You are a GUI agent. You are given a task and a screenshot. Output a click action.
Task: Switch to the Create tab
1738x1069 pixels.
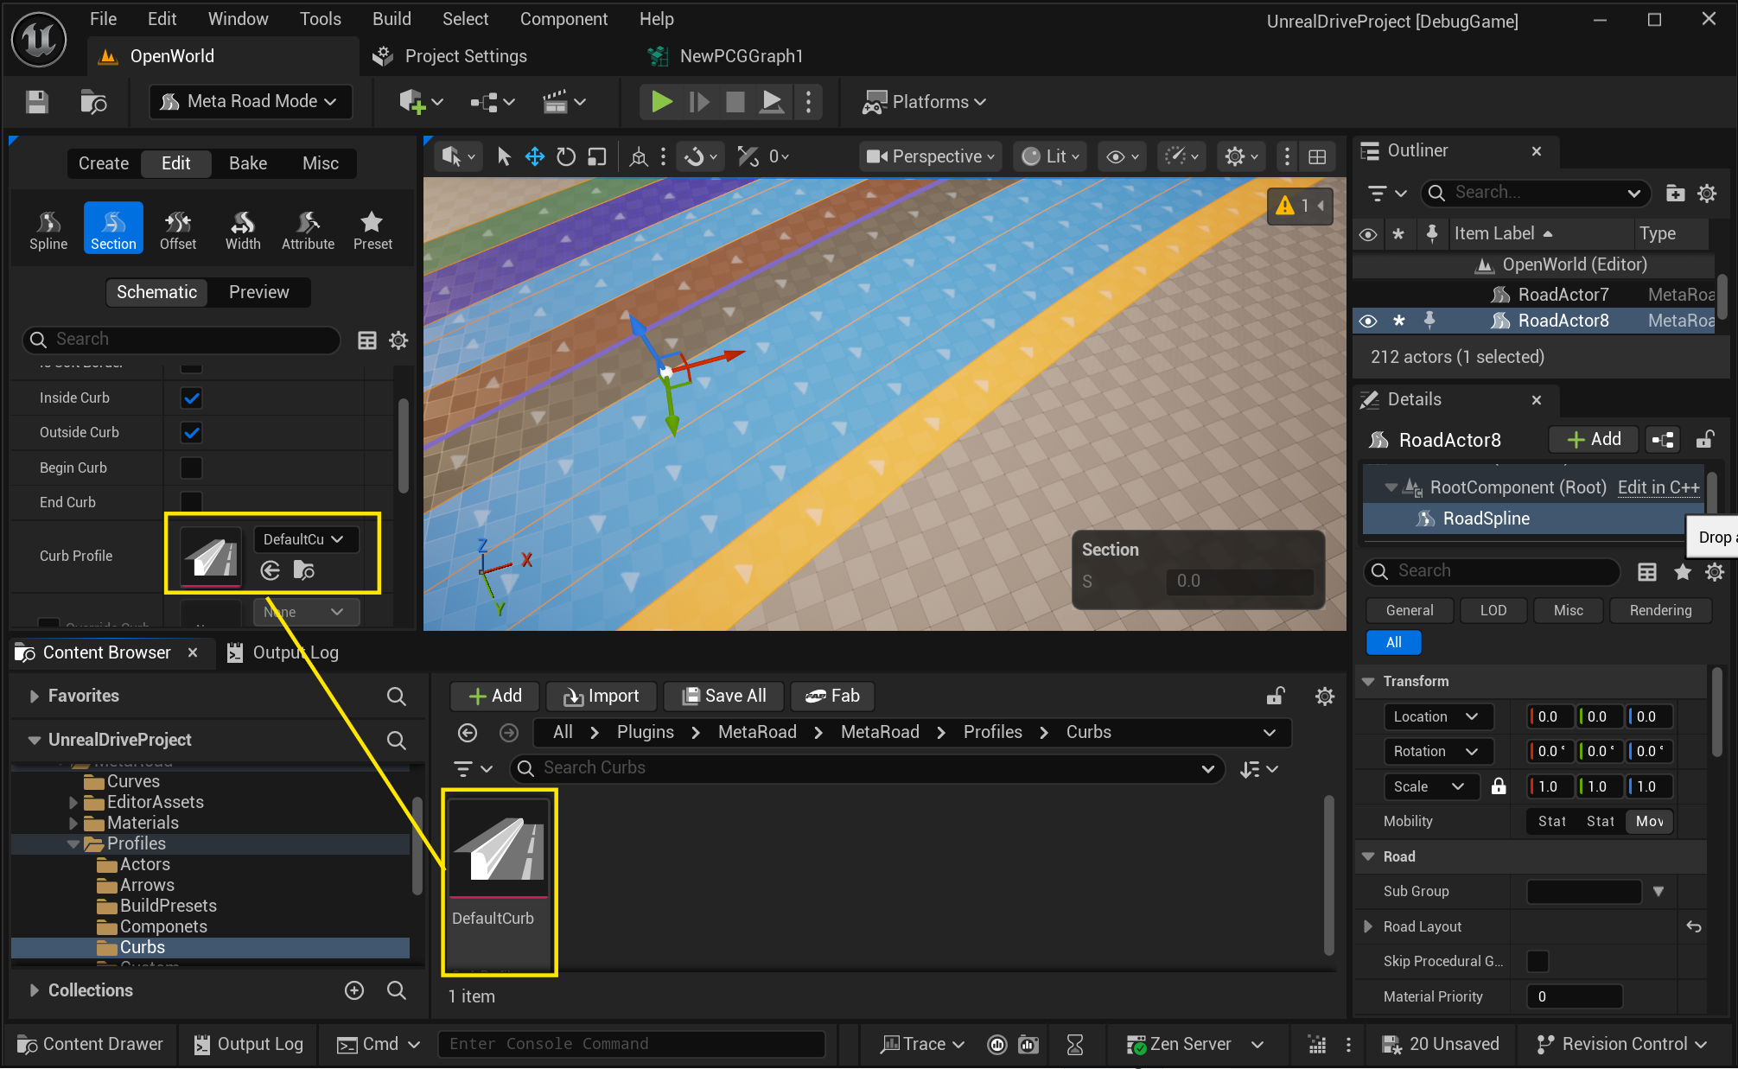point(104,163)
